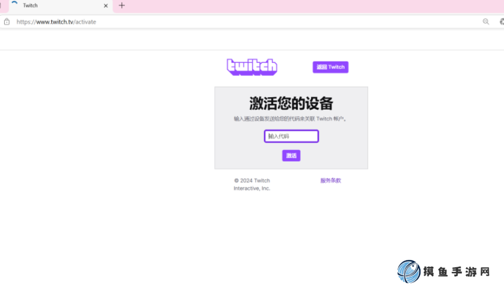Click the 激活您的设备 heading

[x=291, y=102]
